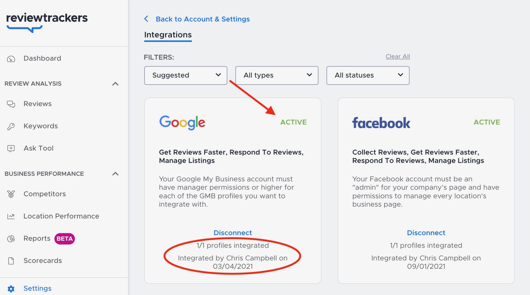This screenshot has width=530, height=295.
Task: Click the Google ACTIVE status label
Action: click(293, 122)
